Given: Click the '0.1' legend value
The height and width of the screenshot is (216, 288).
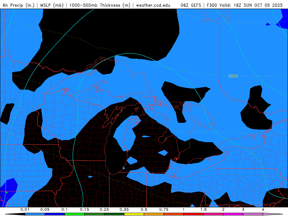Looking at the screenshot, I should point(64,210).
